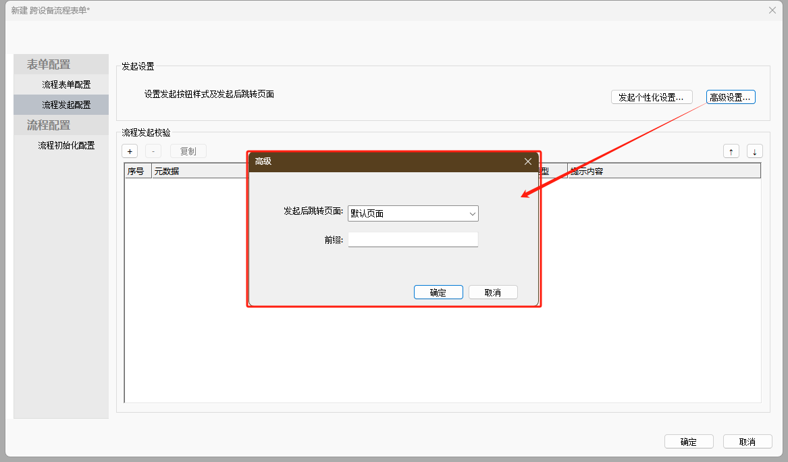The image size is (788, 462).
Task: Move the row down with the down arrow
Action: click(x=754, y=151)
